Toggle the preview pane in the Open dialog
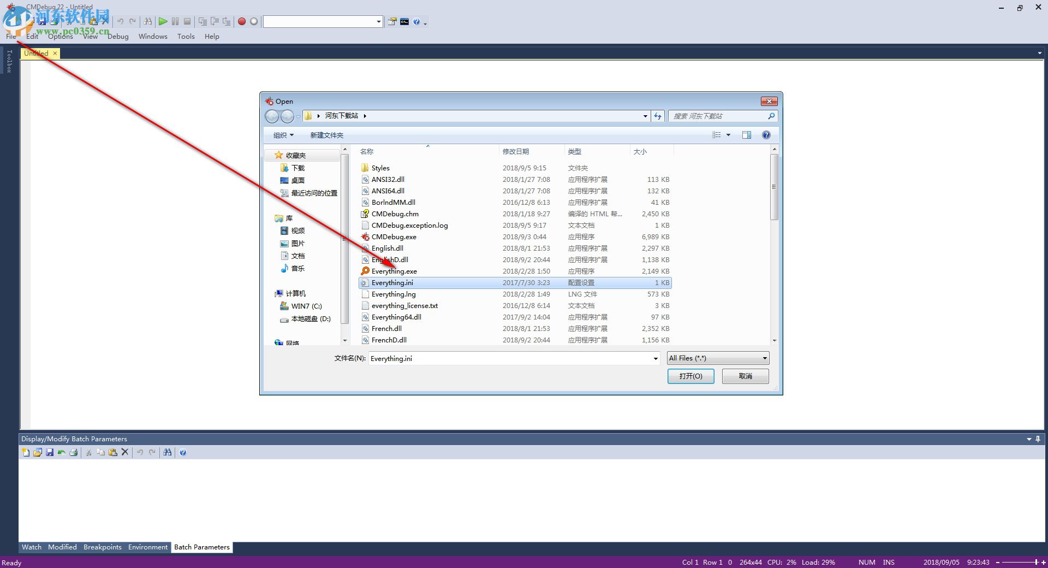This screenshot has width=1048, height=568. 746,135
